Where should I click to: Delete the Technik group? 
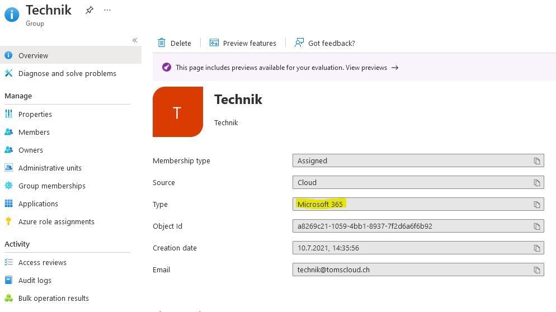pos(174,43)
